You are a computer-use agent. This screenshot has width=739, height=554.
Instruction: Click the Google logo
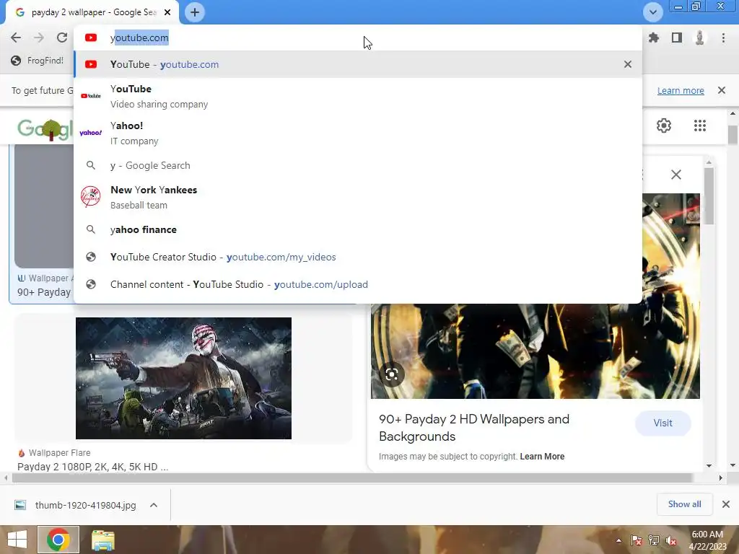click(x=45, y=128)
